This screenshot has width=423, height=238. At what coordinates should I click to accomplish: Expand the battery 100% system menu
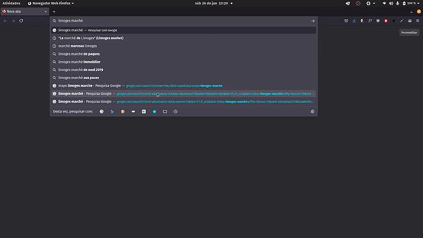coord(411,3)
